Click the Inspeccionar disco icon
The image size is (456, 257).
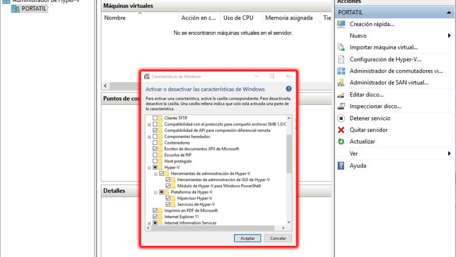[341, 106]
